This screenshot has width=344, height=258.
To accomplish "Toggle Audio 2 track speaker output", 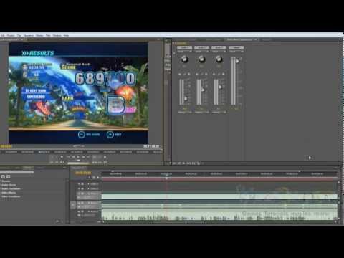I will tap(82, 211).
